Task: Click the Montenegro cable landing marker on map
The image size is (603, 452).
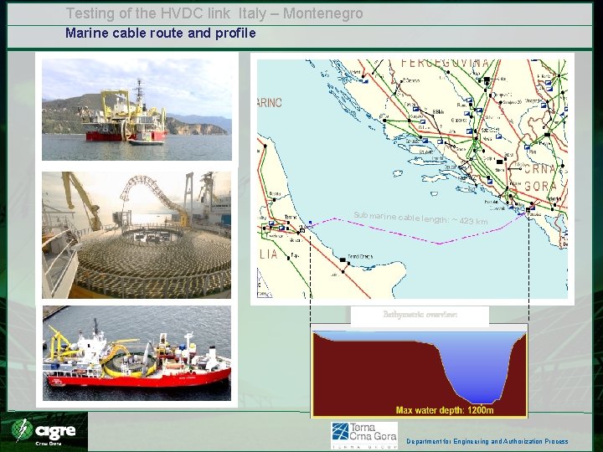Action: (x=528, y=209)
